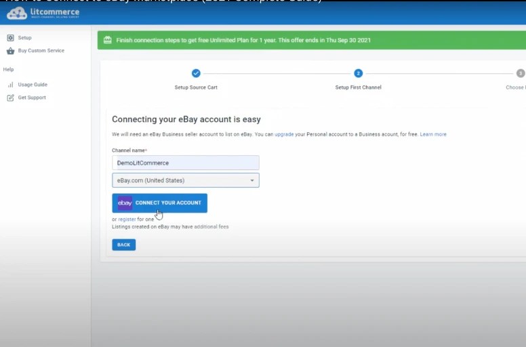This screenshot has width=526, height=347.
Task: Click the completed checkmark step circle
Action: pyautogui.click(x=196, y=73)
